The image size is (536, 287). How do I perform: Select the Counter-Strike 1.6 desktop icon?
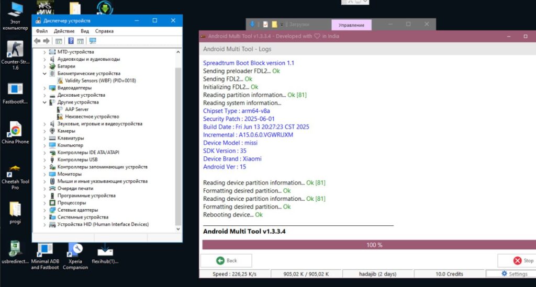pos(15,50)
